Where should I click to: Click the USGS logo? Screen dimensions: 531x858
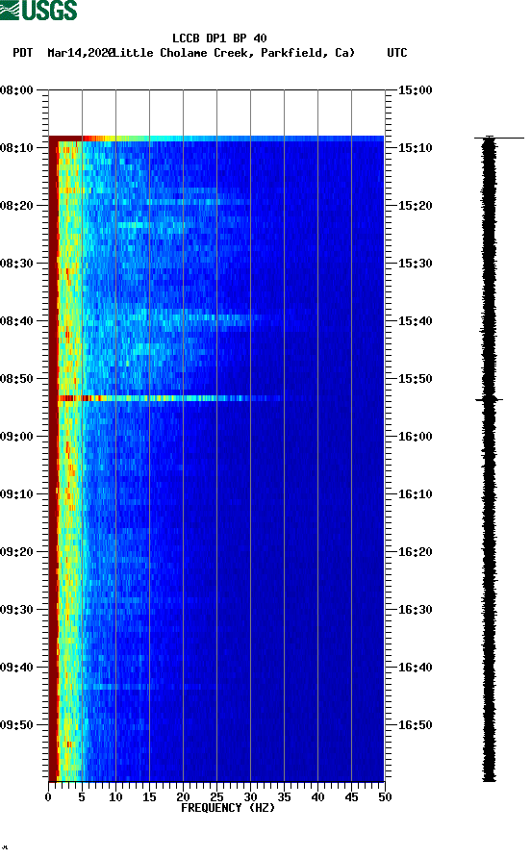[38, 11]
